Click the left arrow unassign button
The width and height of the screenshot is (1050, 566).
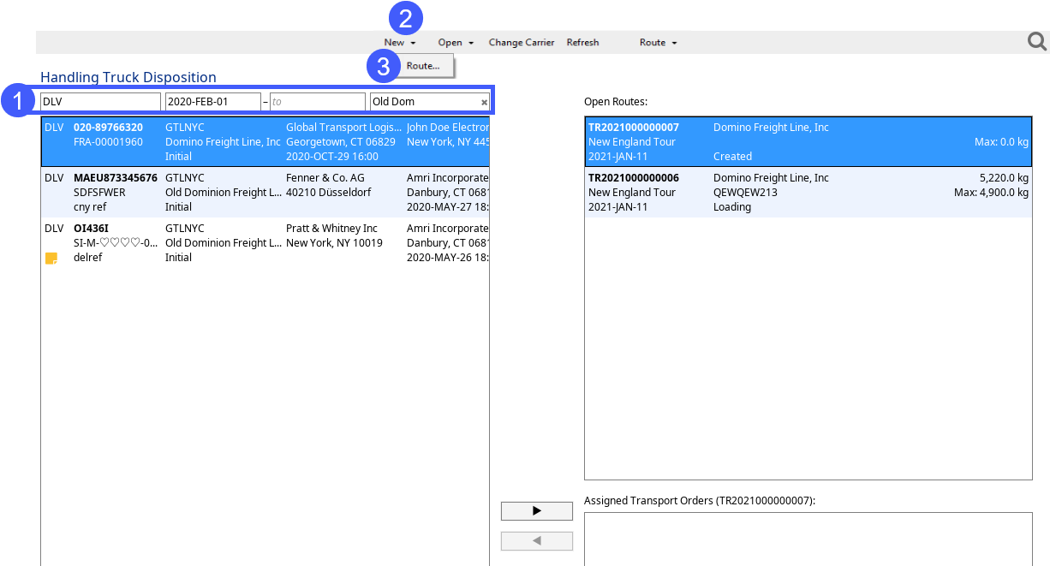tap(536, 541)
